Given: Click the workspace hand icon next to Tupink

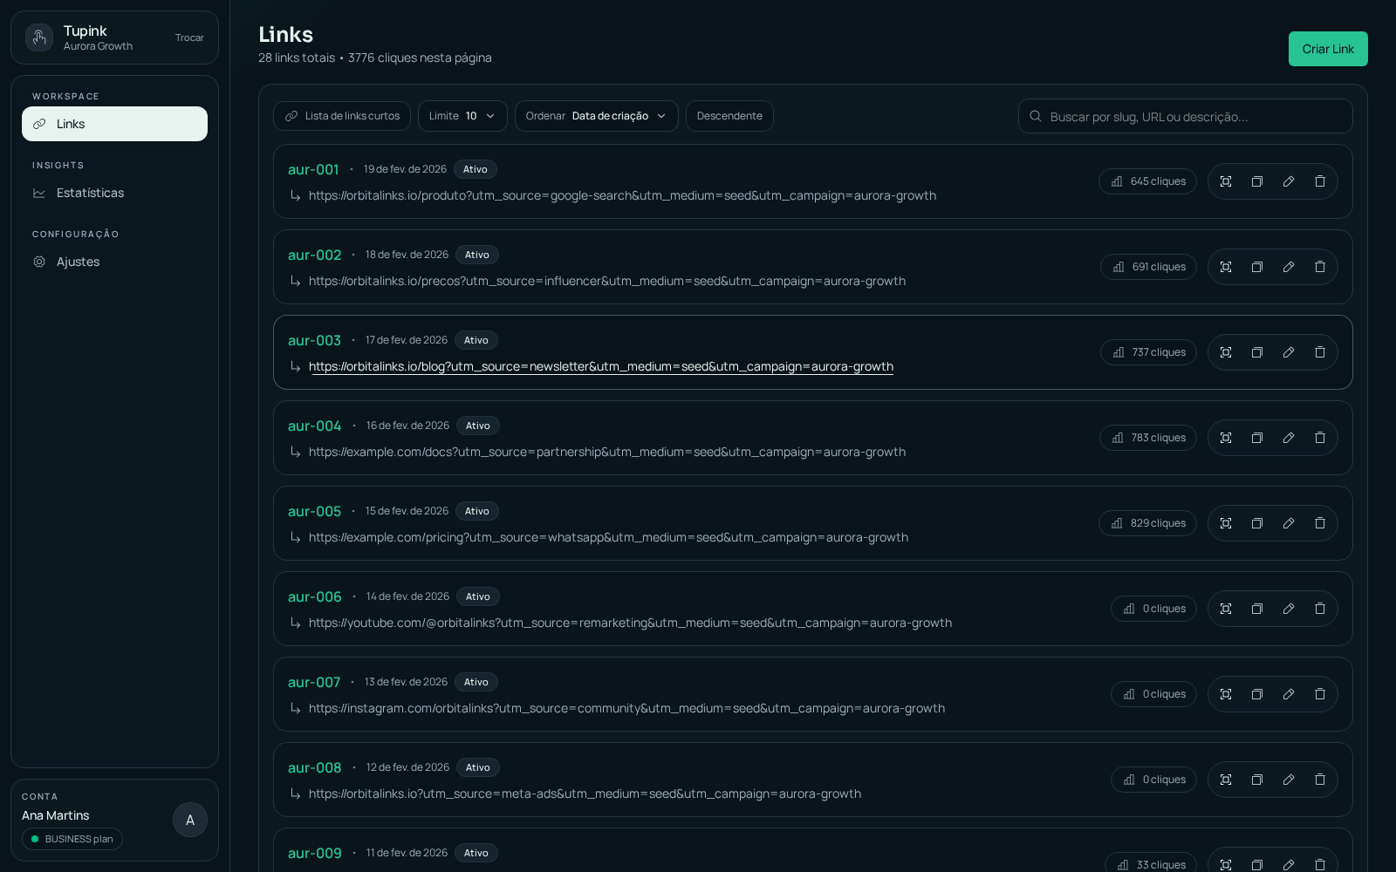Looking at the screenshot, I should pos(39,37).
